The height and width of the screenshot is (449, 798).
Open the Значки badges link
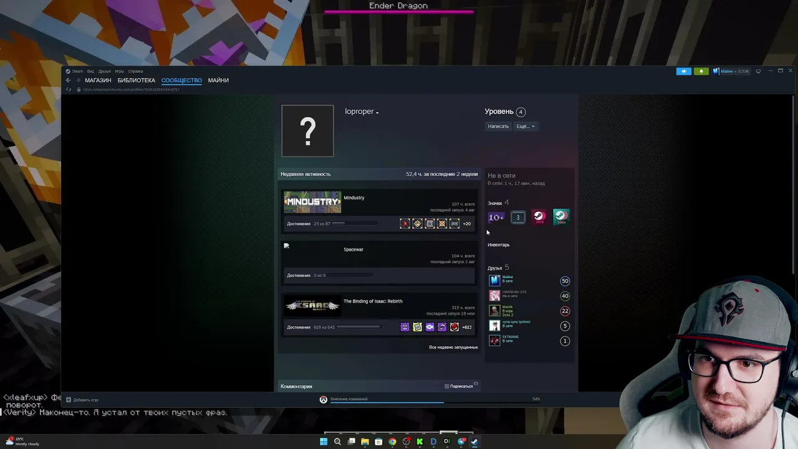(495, 203)
